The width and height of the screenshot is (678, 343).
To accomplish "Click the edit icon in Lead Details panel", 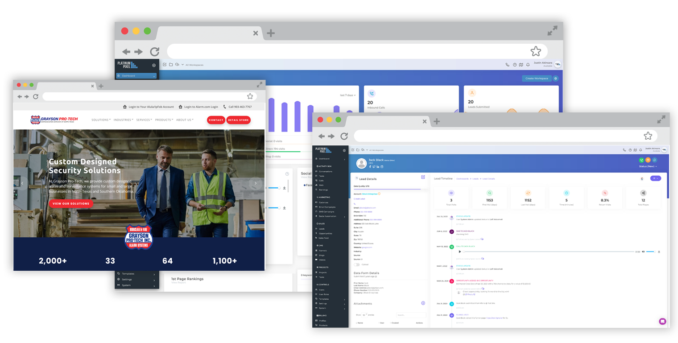I will [x=423, y=177].
